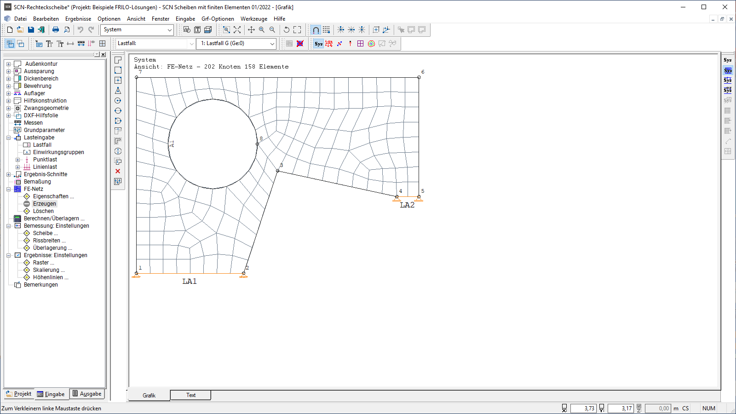Open the sliders settings tool icon
736x414 pixels.
click(118, 181)
